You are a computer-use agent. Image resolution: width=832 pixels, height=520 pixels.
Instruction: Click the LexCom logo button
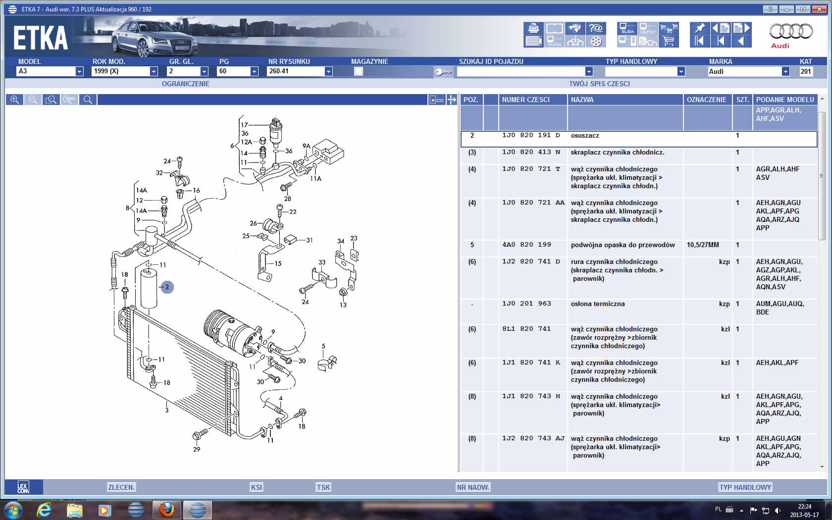pos(23,487)
